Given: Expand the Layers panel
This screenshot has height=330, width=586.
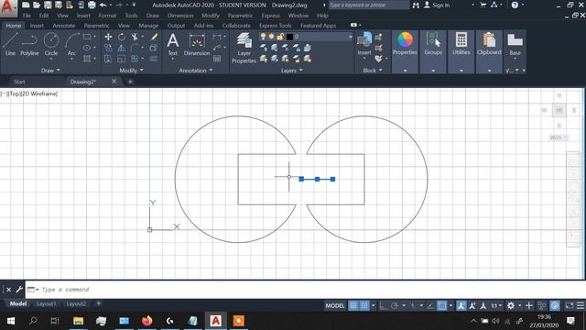Looking at the screenshot, I should (x=291, y=70).
